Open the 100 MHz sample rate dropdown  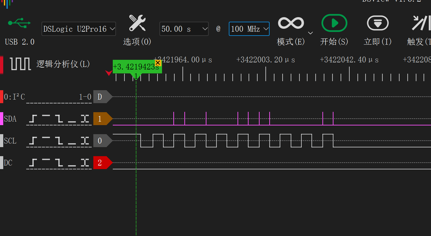249,29
